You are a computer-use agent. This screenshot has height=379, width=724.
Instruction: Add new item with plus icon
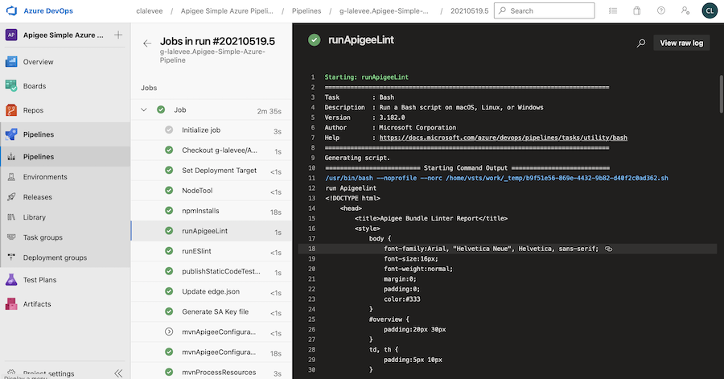click(x=118, y=35)
